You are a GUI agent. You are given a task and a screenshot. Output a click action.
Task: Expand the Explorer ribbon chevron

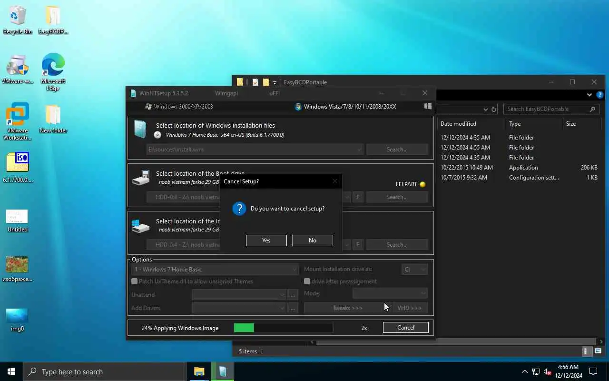pyautogui.click(x=590, y=95)
